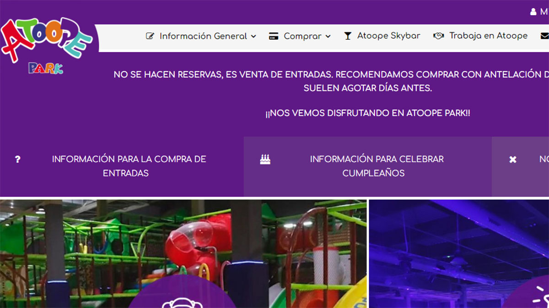The width and height of the screenshot is (549, 308).
Task: Select Información para celebrar cumpleaños tab
Action: 377,166
